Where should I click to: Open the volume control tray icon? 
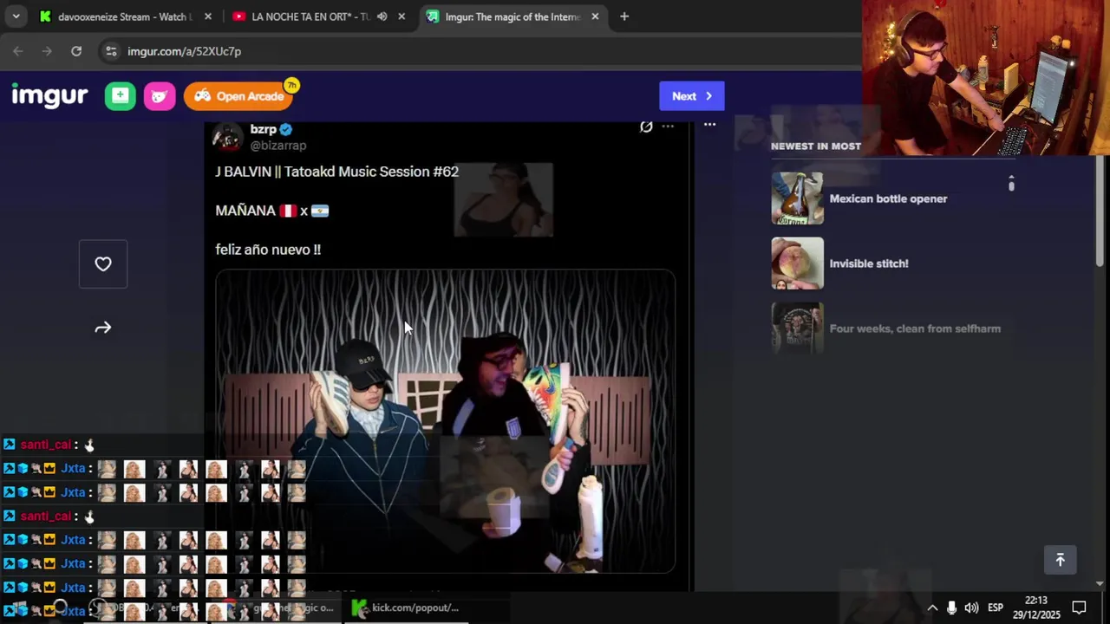tap(971, 608)
